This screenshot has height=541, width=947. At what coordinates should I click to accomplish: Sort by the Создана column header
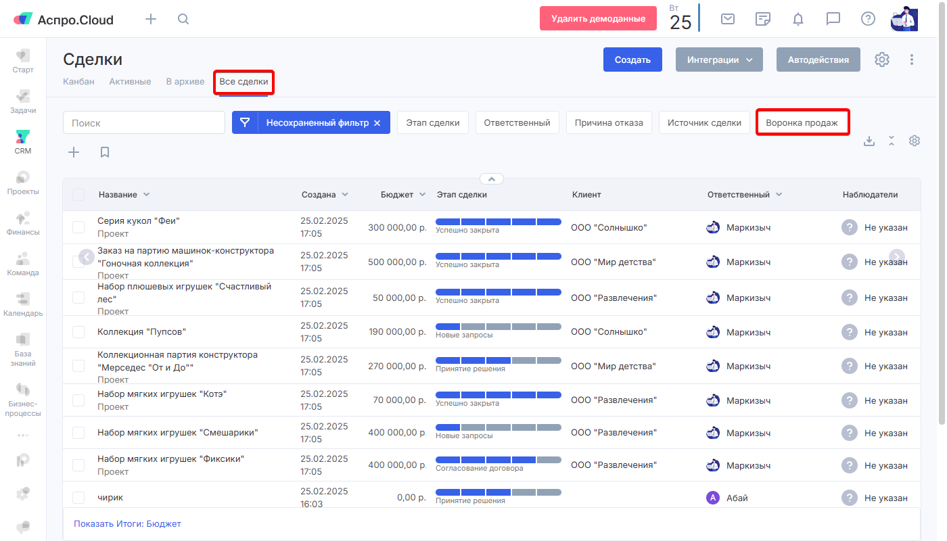click(x=325, y=195)
